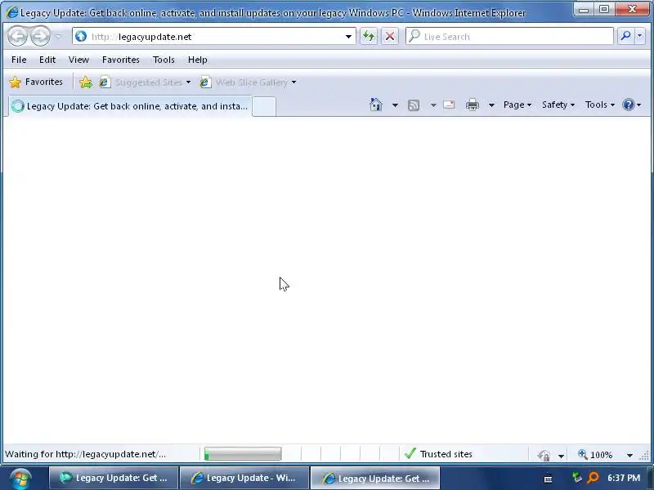Expand the zoom level dropdown arrow
Screen dimensions: 654x490
(629, 455)
